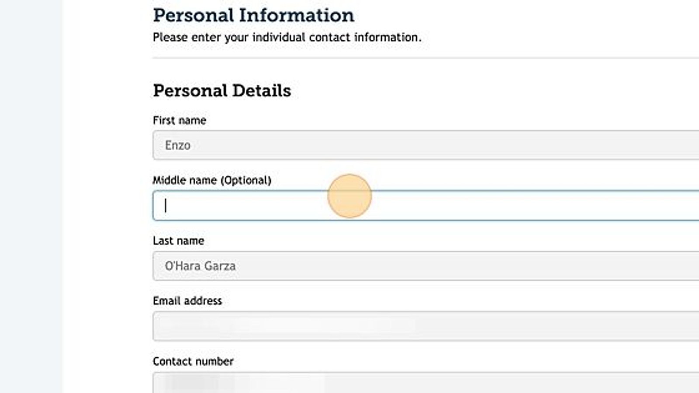Screen dimensions: 699x393
Task: Click the 'Middle name (Optional)' label
Action: [212, 180]
